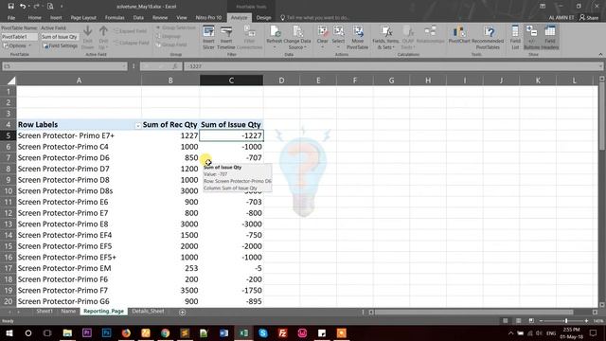This screenshot has width=606, height=341.
Task: Click Drill Down in Active Field
Action: click(x=88, y=38)
